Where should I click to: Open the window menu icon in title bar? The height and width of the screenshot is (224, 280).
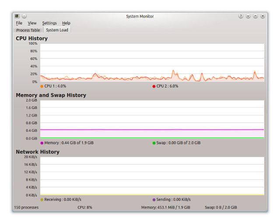[17, 16]
